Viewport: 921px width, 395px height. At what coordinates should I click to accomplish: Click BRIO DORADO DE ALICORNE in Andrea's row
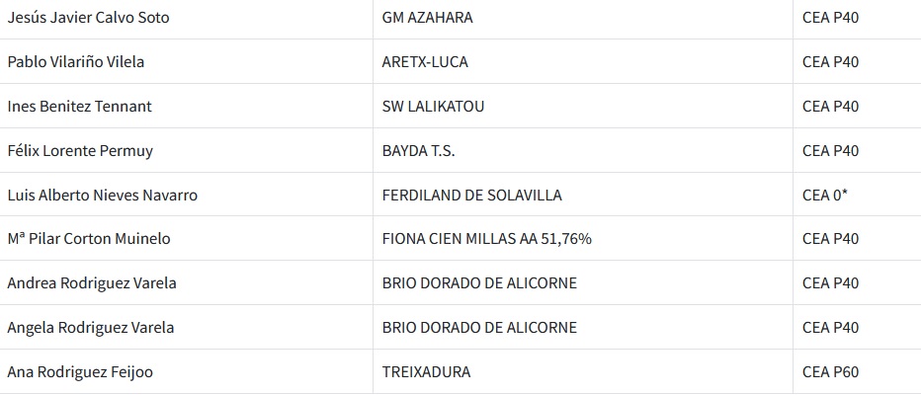click(x=479, y=283)
